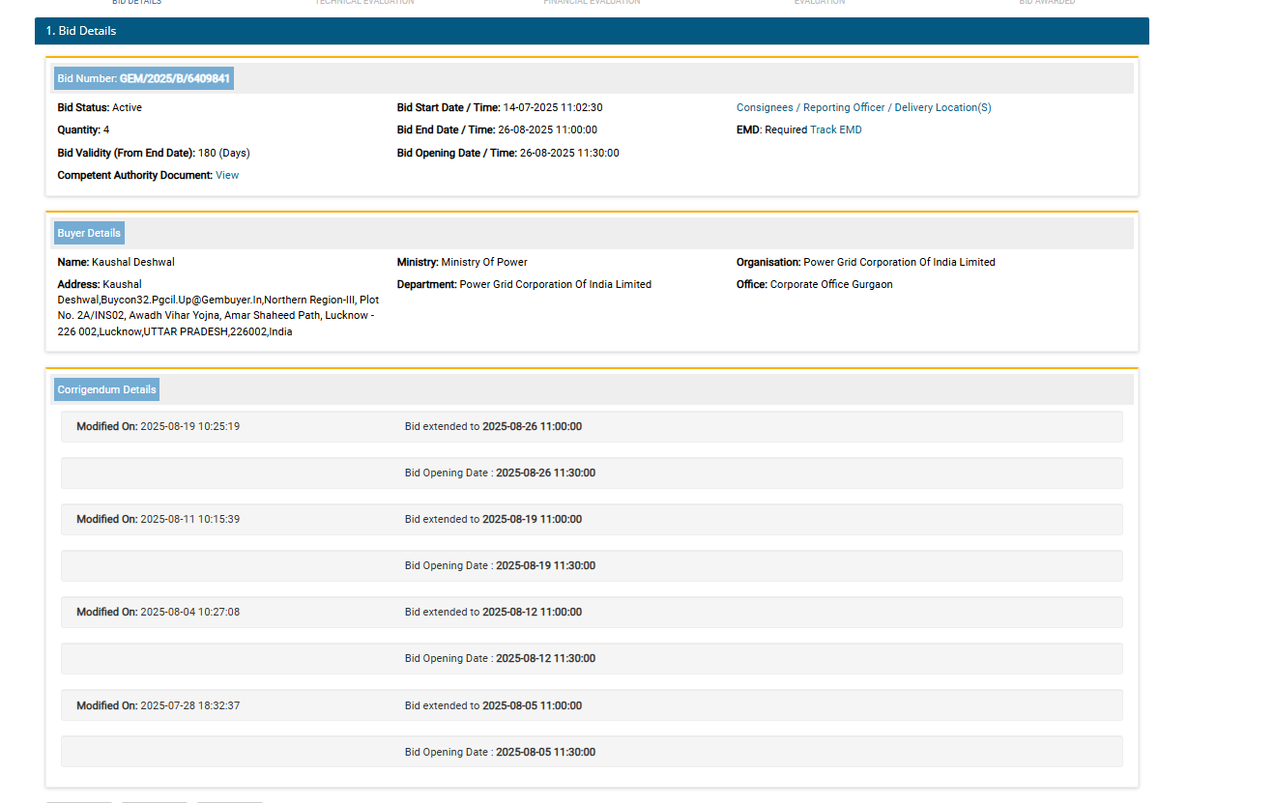Image resolution: width=1274 pixels, height=803 pixels.
Task: Select the Buyer Details section label
Action: click(x=89, y=233)
